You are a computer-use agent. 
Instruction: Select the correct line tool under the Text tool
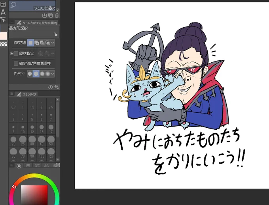click(3, 20)
